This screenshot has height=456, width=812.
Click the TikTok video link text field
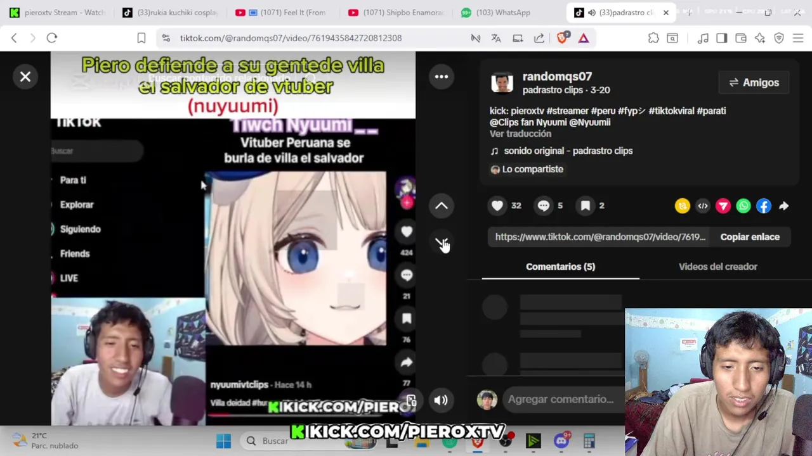pos(600,237)
